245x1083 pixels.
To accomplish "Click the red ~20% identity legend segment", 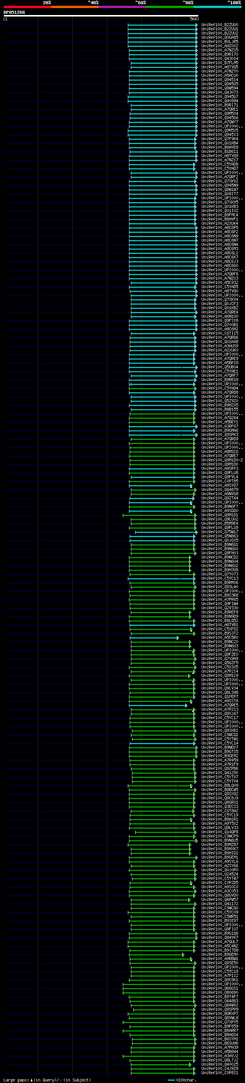I will [x=27, y=7].
